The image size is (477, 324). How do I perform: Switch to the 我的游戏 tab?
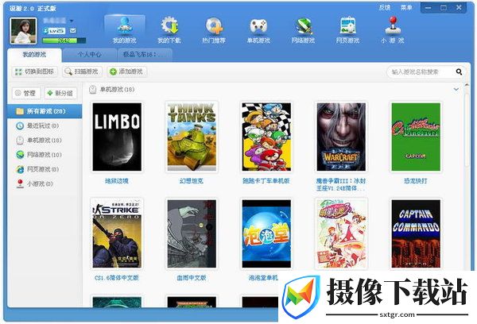34,55
